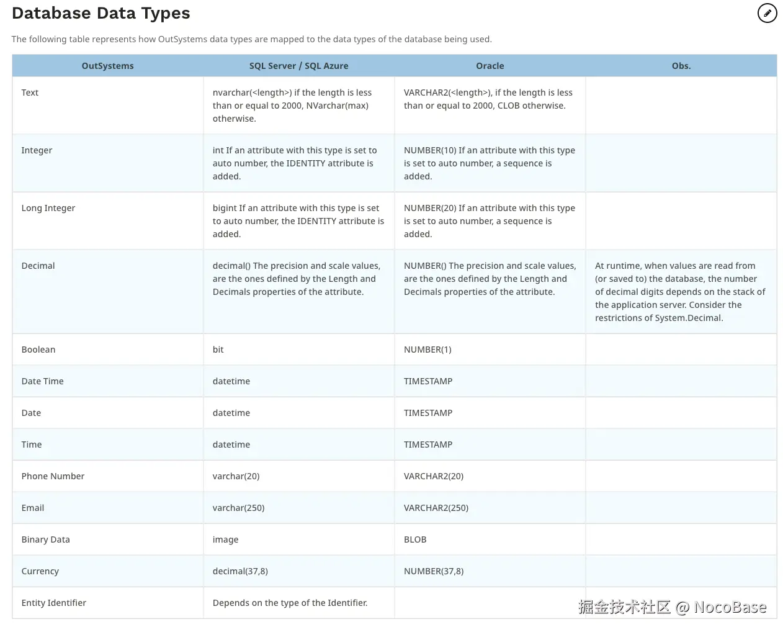Viewport: 783px width, 632px height.
Task: Click the VARCHAR2(250) cell for Email
Action: [x=436, y=508]
